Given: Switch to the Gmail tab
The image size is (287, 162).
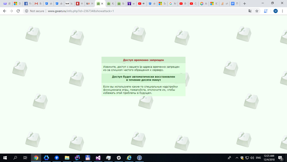Looking at the screenshot, I should pyautogui.click(x=38, y=3).
